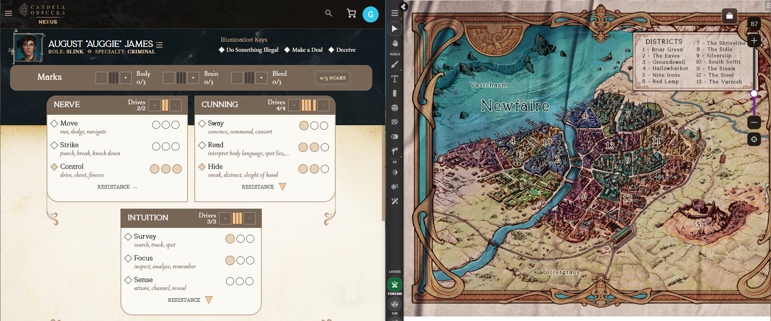Open the site search magnifier

click(328, 13)
